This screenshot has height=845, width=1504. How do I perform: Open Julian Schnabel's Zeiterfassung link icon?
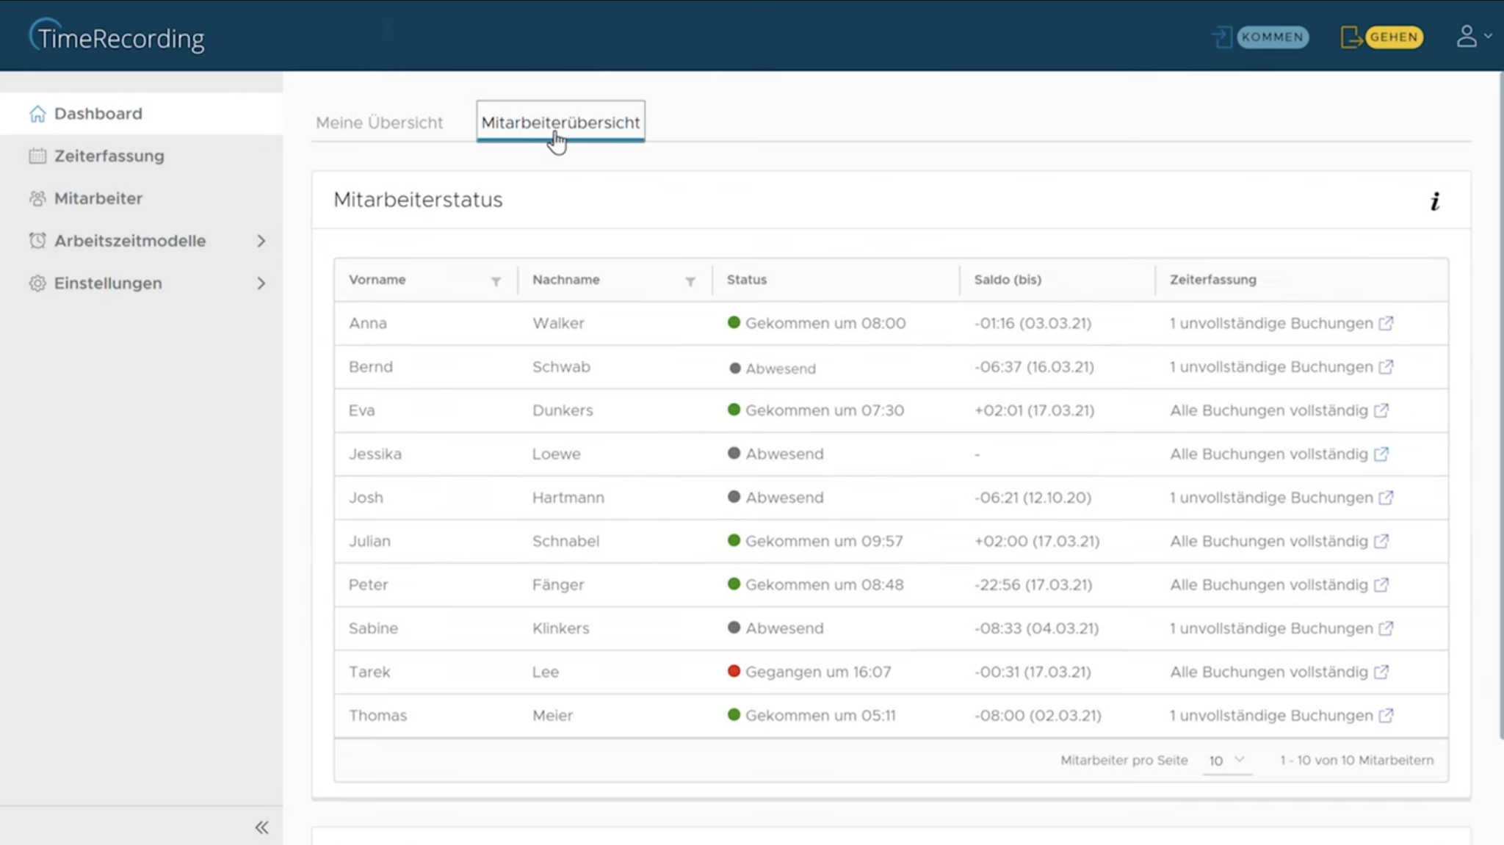1381,541
